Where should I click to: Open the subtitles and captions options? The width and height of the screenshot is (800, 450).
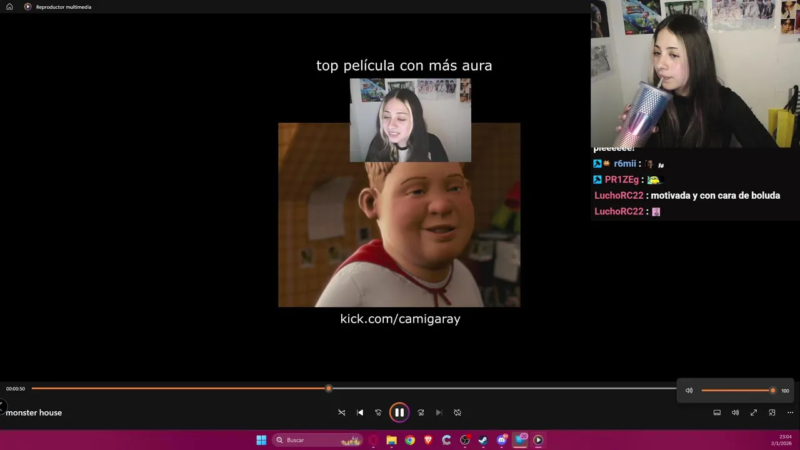pyautogui.click(x=717, y=412)
